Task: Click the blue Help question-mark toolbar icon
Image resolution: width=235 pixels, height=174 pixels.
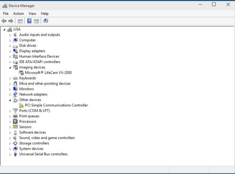Action: [29, 21]
